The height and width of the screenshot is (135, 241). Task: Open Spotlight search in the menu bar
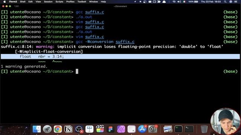click(225, 1)
